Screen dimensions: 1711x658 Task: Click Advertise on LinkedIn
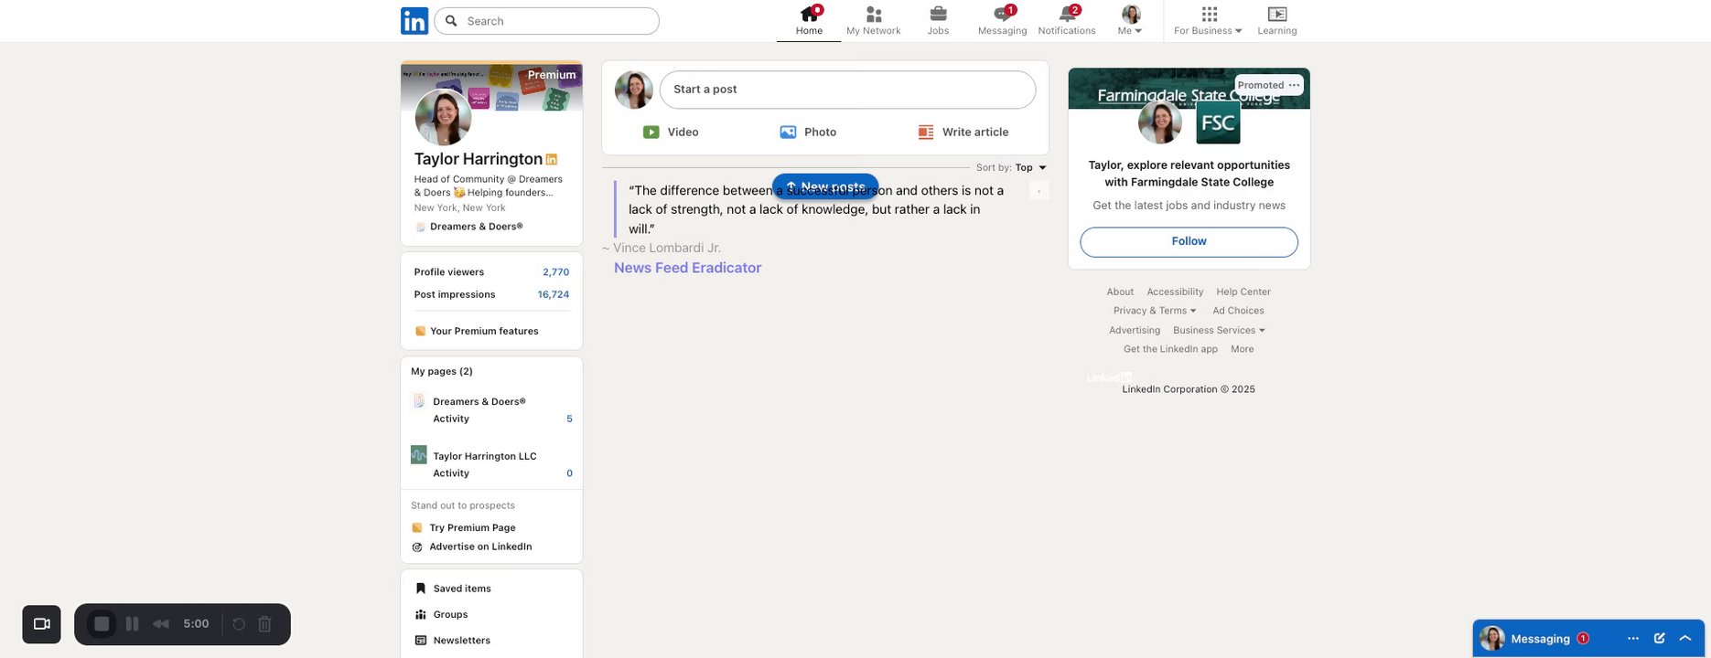click(x=471, y=547)
